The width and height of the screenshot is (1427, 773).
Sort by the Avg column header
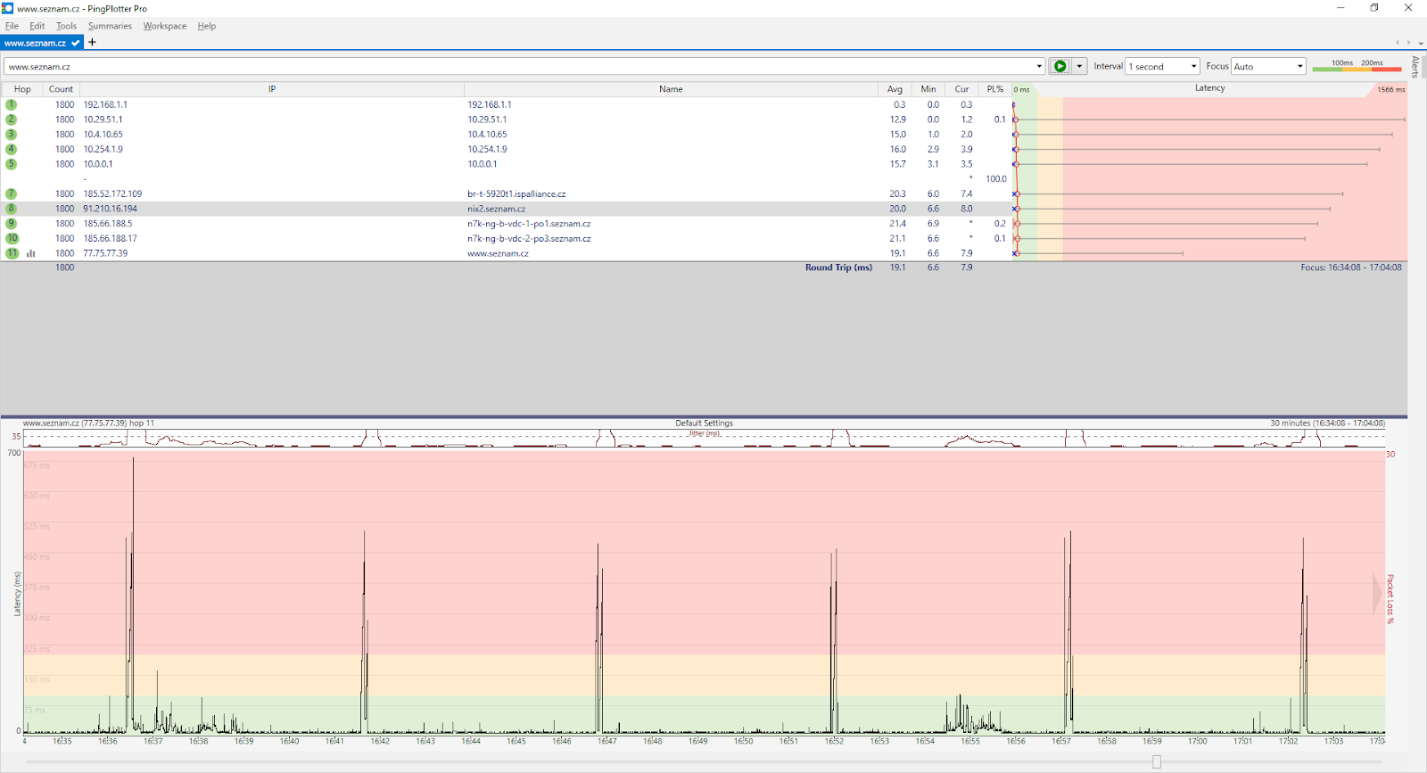click(x=895, y=89)
